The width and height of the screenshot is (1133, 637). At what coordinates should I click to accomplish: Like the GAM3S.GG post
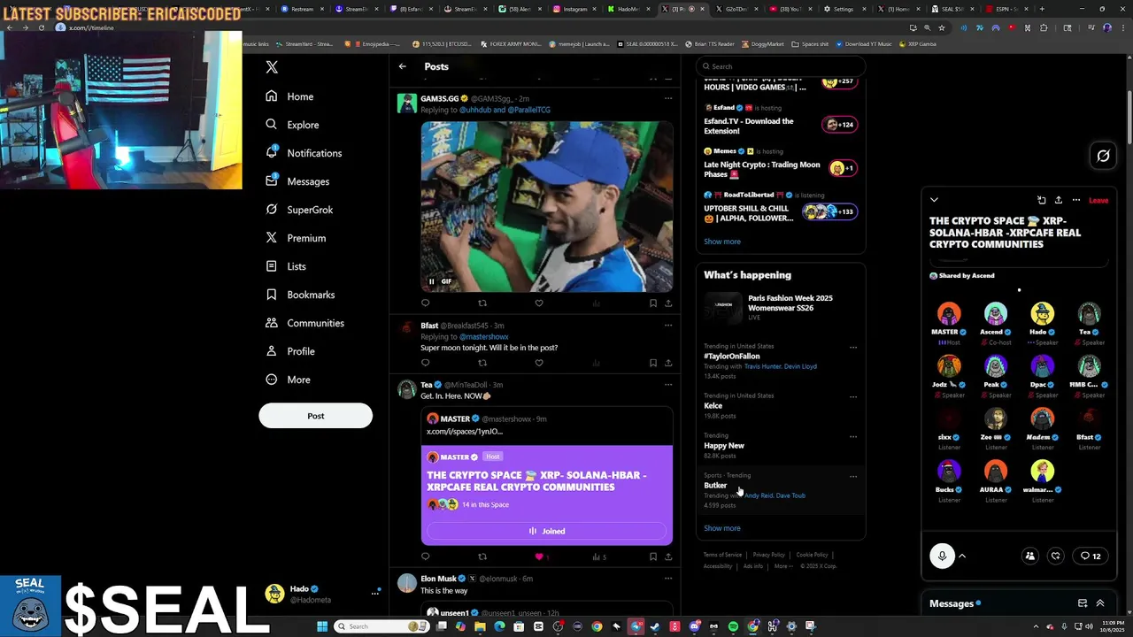coord(539,303)
